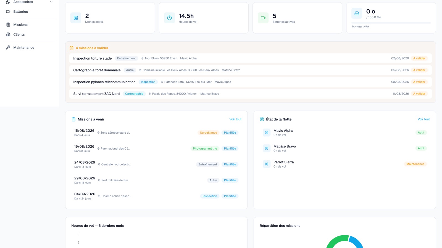Open Inspection pylônes télécommunication mission
The height and width of the screenshot is (248, 442).
(251, 82)
